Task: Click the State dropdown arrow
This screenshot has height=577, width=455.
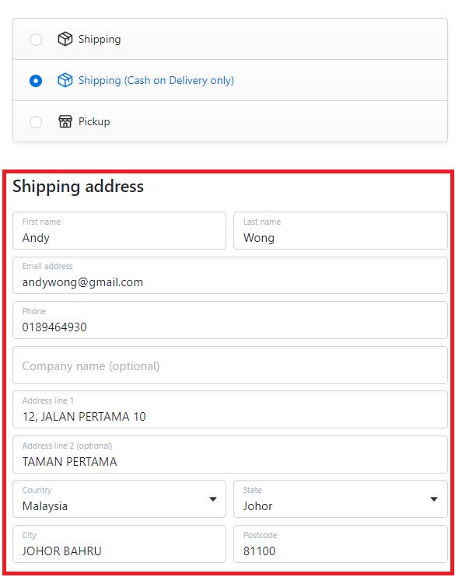Action: (x=434, y=499)
